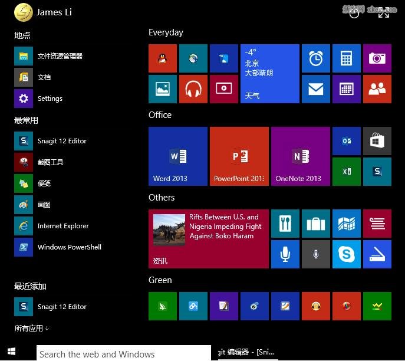This screenshot has width=405, height=361.
Task: Launch Snagit 12 Editor under 最近添加
Action: 51,307
